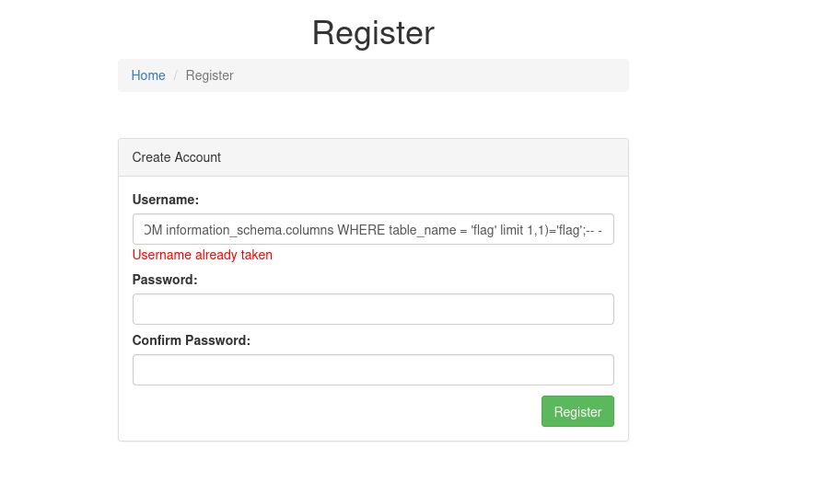Click the Username label text
This screenshot has width=827, height=494.
[166, 200]
